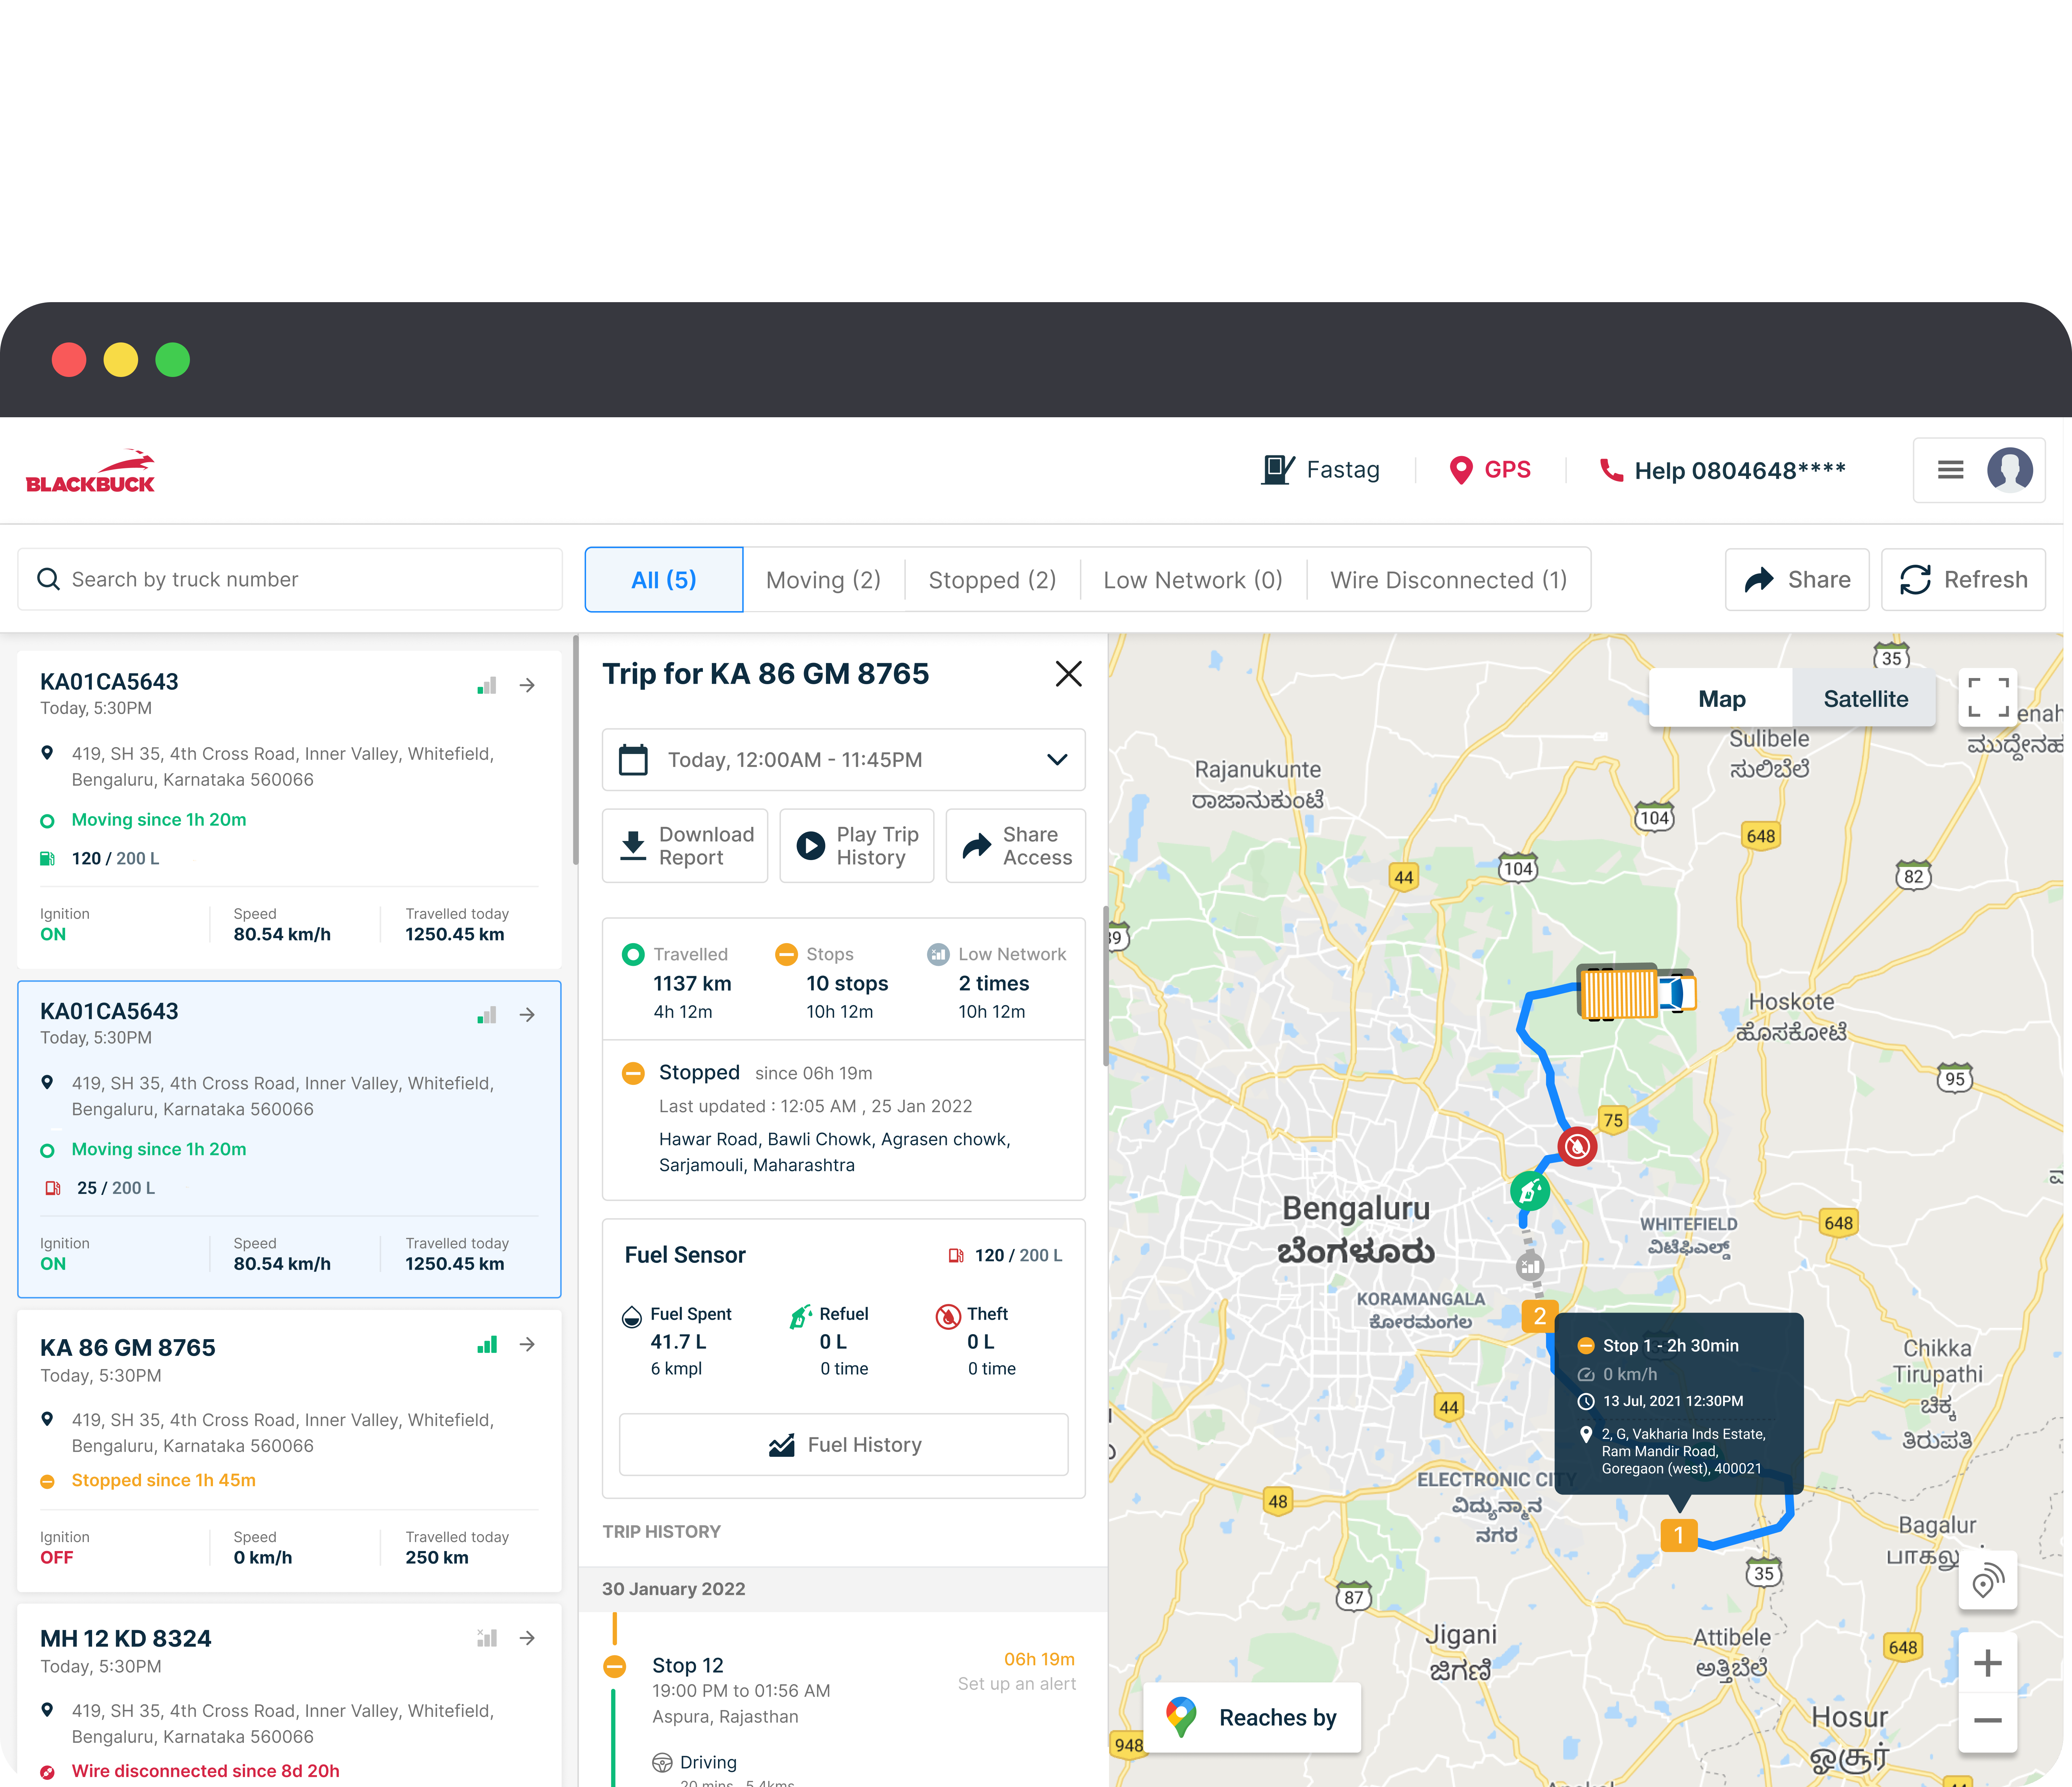Image resolution: width=2072 pixels, height=1787 pixels.
Task: Click fuel icon next to 25 / 200 L
Action: pyautogui.click(x=52, y=1188)
